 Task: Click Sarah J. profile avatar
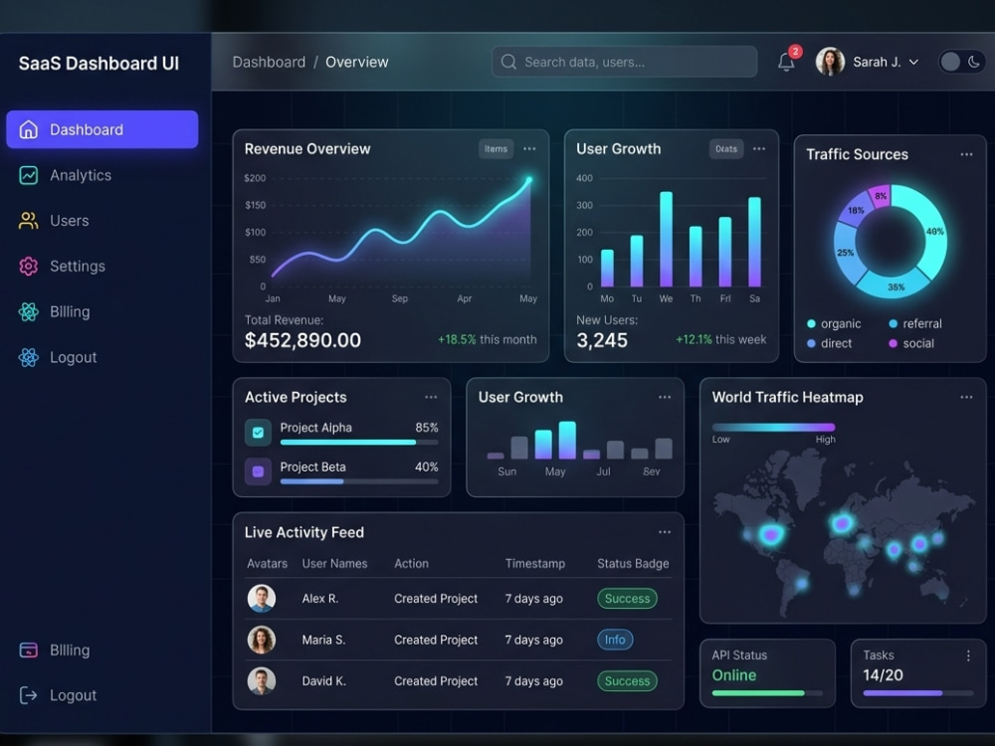click(830, 62)
